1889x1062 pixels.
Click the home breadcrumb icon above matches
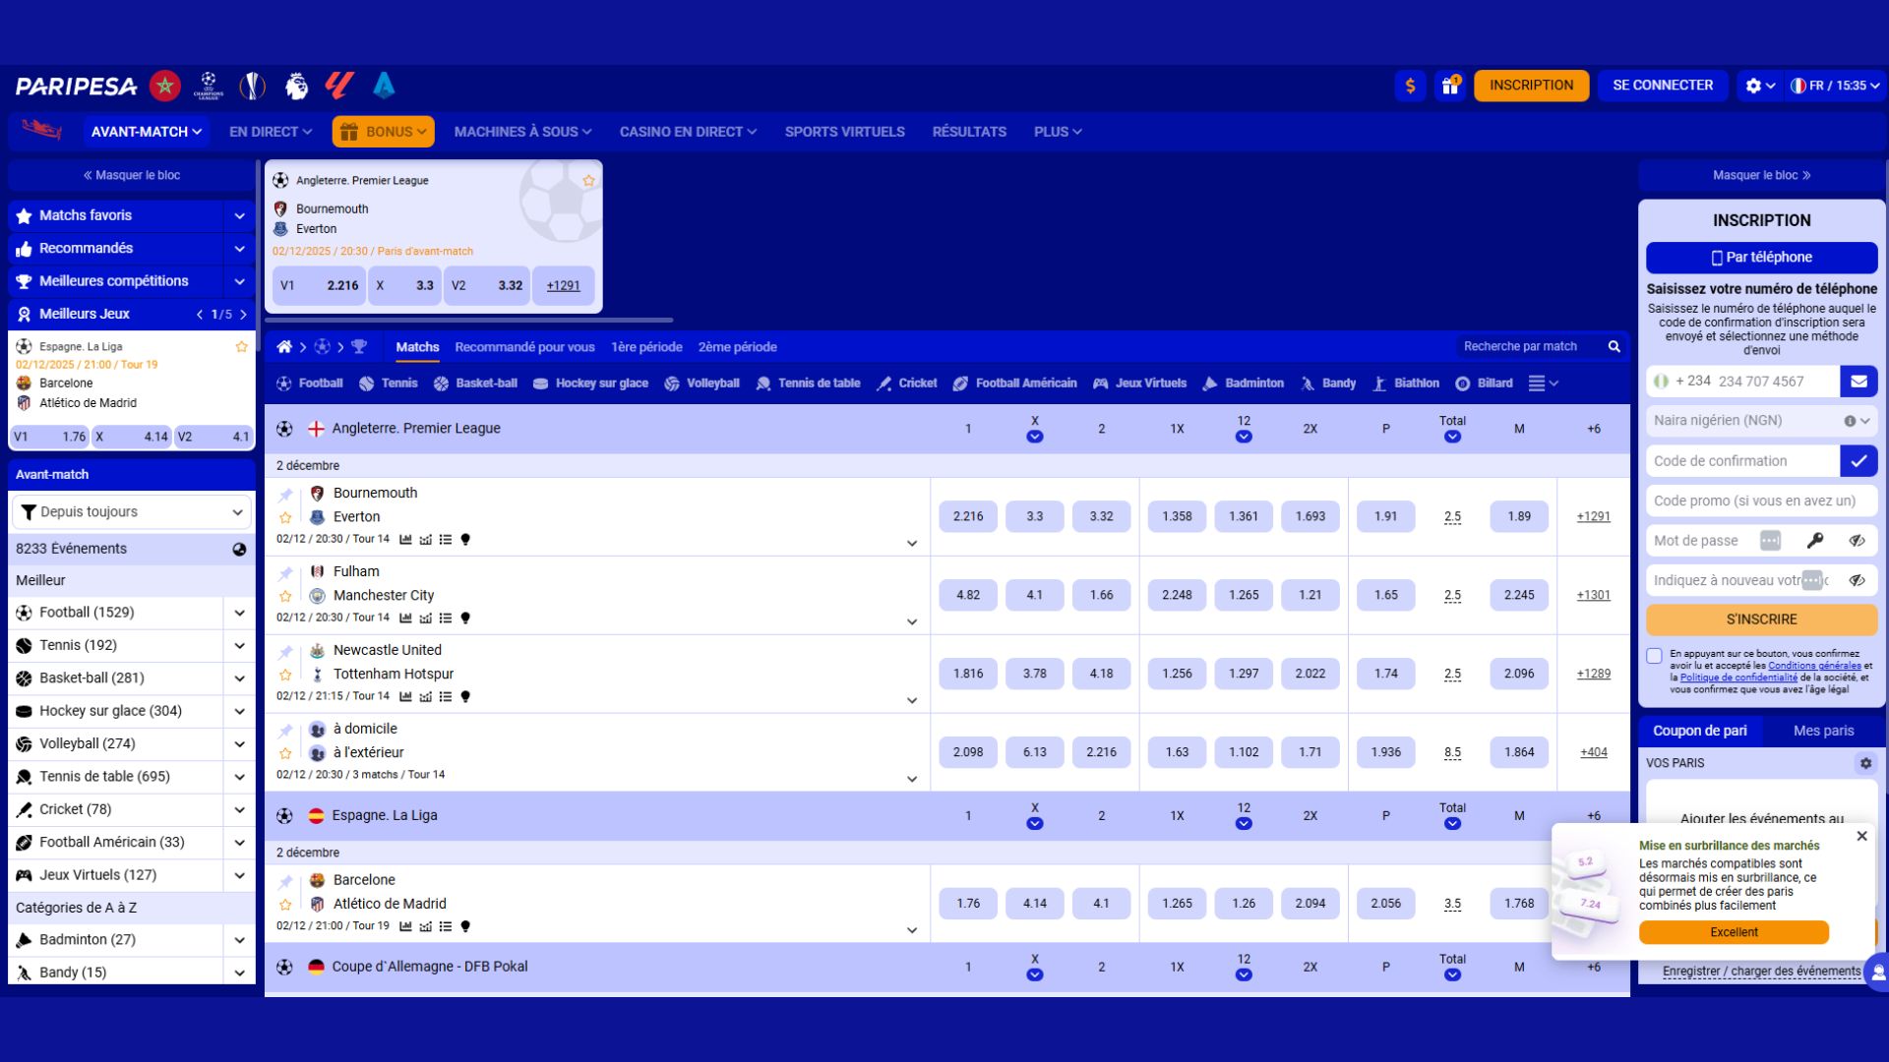tap(283, 346)
